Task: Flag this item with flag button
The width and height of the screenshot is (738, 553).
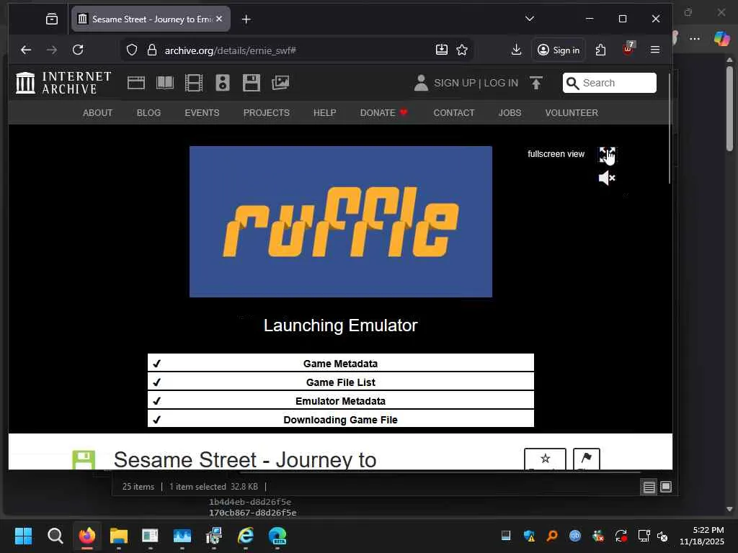Action: click(x=587, y=459)
